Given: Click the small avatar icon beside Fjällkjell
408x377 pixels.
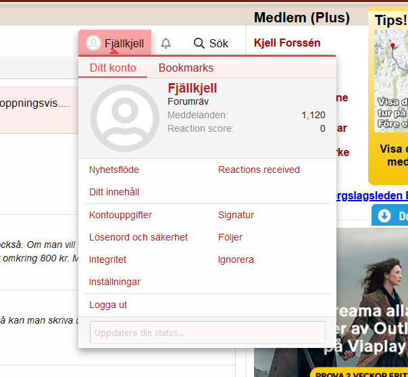Looking at the screenshot, I should [x=94, y=43].
